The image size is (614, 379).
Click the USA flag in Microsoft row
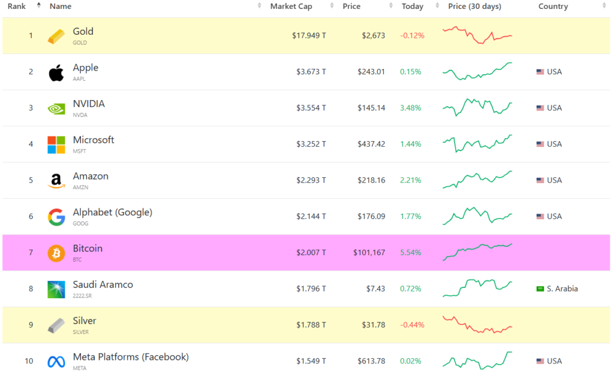tap(540, 144)
